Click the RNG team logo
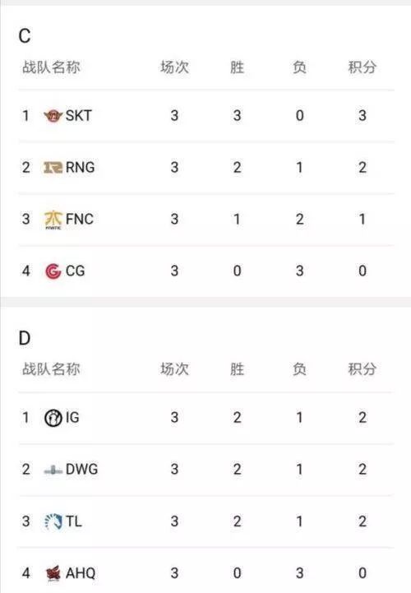This screenshot has height=593, width=411. click(53, 167)
